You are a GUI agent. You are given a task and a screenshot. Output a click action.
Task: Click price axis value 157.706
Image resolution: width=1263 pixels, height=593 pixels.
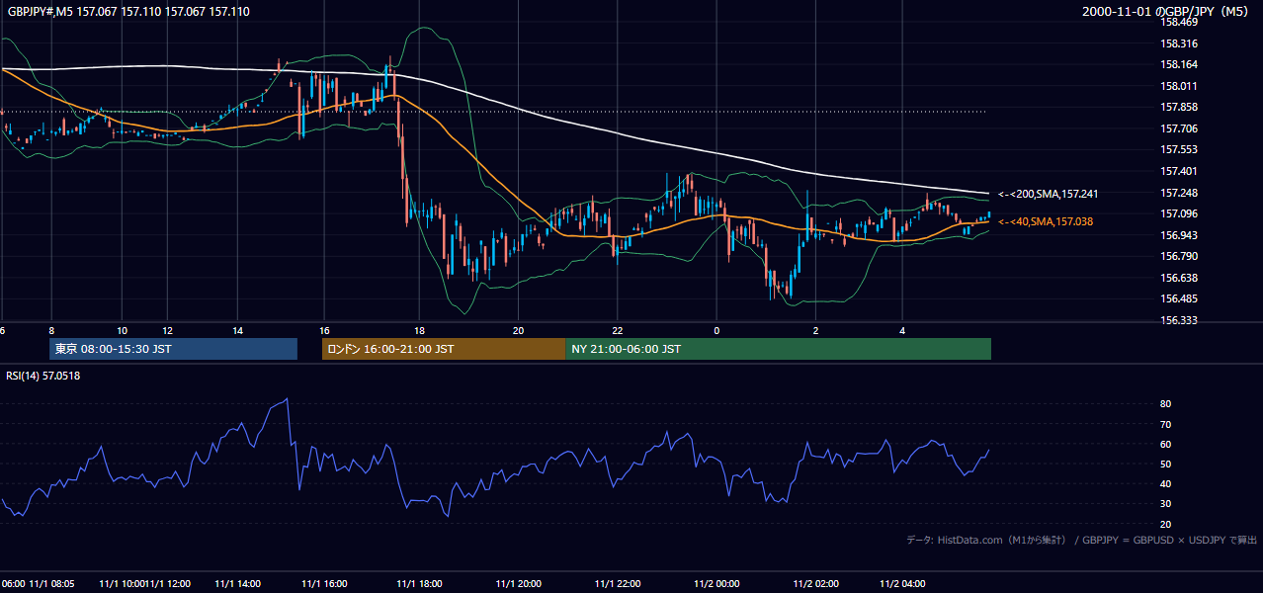click(1179, 128)
